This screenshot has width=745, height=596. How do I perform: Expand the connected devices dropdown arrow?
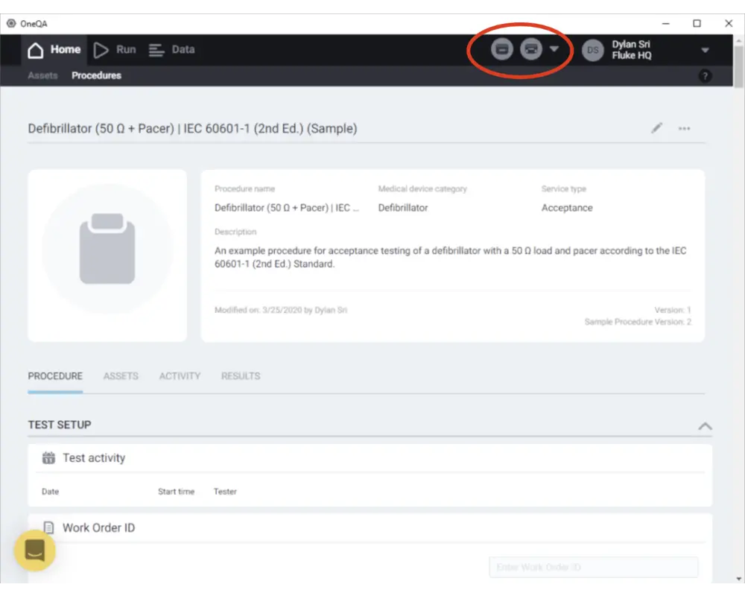click(554, 50)
